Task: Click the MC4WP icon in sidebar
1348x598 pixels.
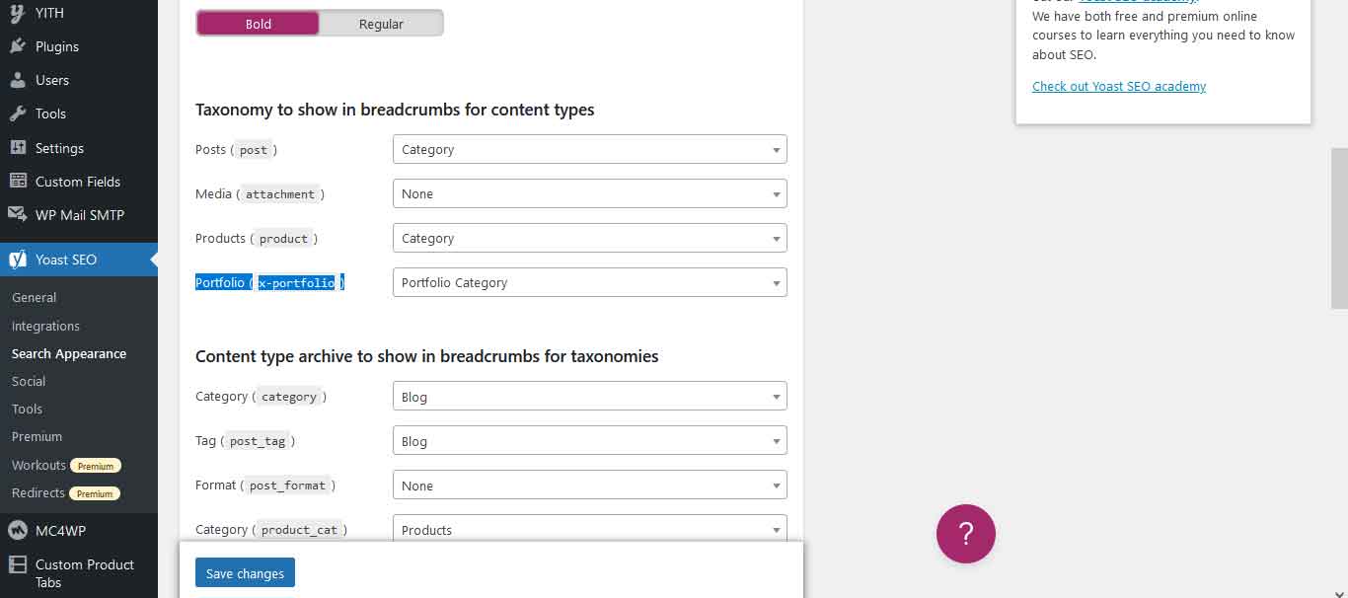Action: point(18,531)
